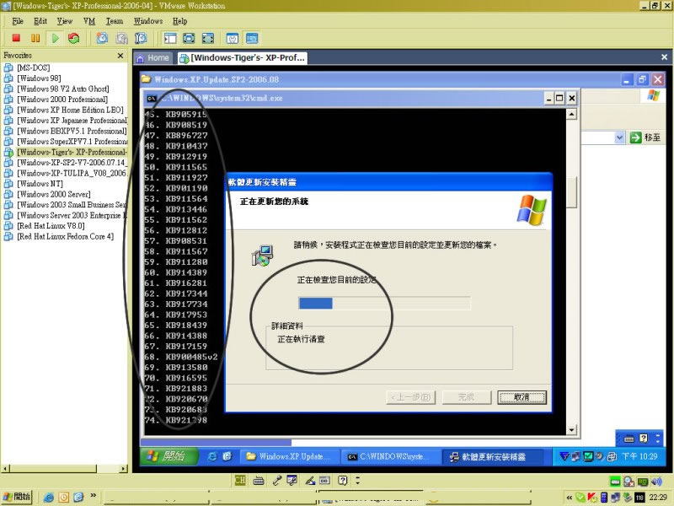Open the Team menu

[x=115, y=20]
